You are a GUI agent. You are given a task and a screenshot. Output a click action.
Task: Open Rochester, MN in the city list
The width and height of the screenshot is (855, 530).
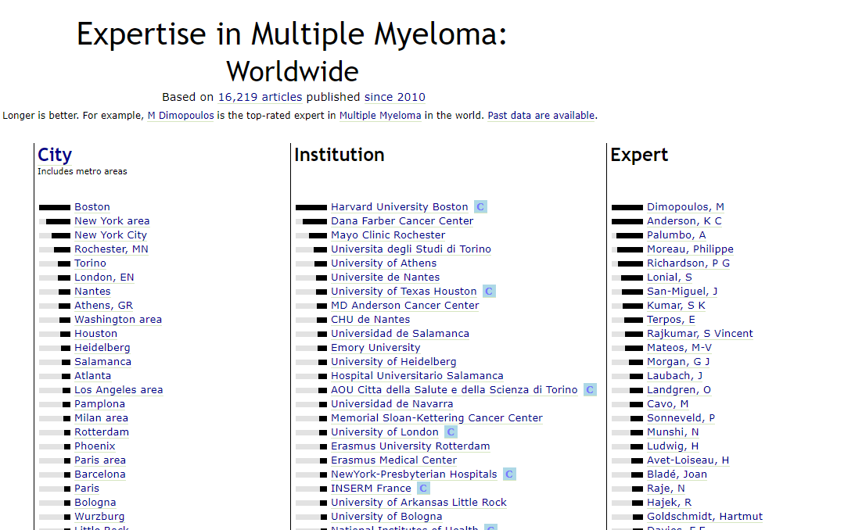click(x=111, y=249)
